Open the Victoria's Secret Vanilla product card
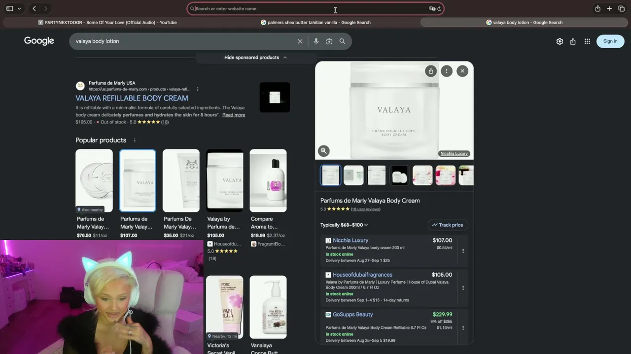The image size is (631, 354). (224, 315)
